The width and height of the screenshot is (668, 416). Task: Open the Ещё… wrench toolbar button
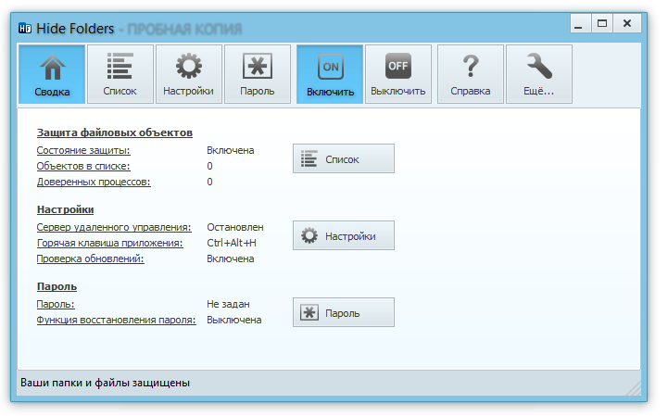tap(539, 74)
